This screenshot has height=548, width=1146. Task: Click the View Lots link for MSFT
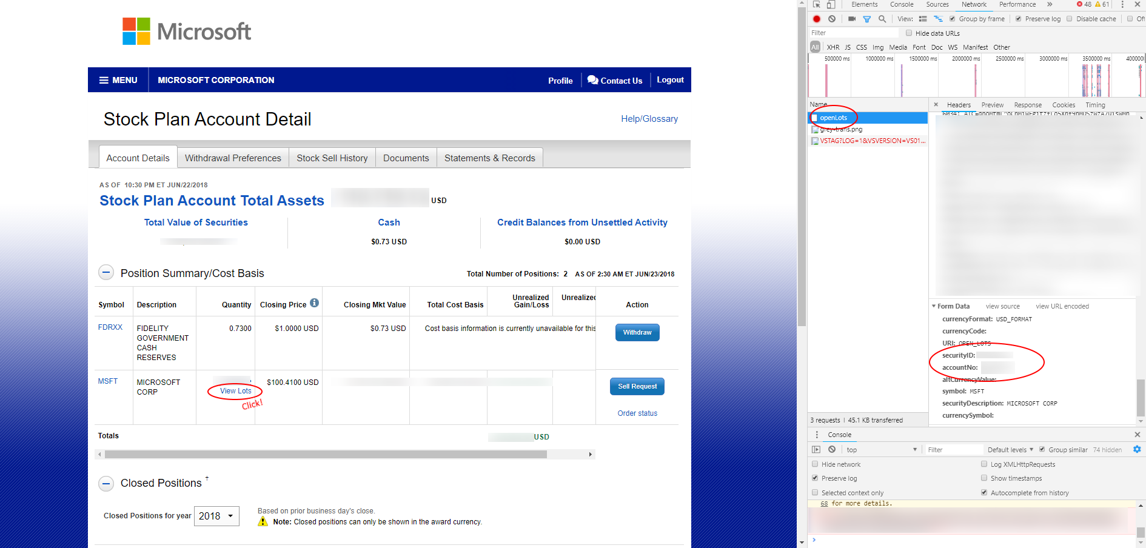[x=235, y=391]
